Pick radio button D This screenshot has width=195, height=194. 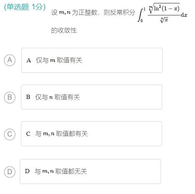coord(10,172)
